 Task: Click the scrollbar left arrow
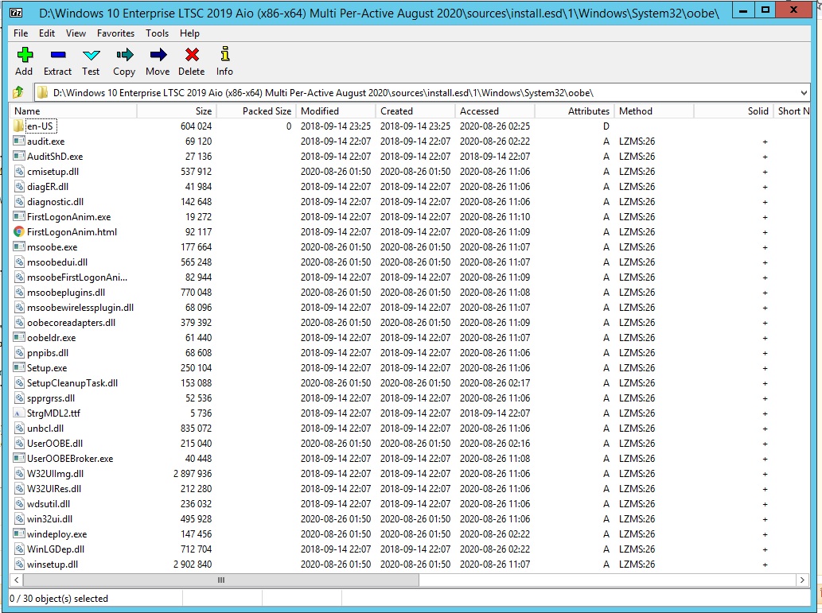(x=17, y=580)
